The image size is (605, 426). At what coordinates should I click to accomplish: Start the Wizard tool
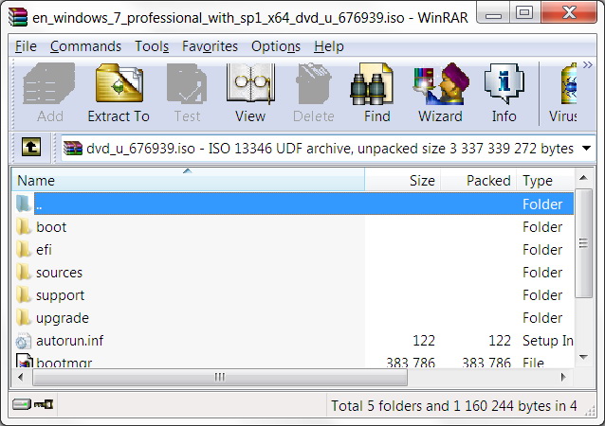tap(440, 94)
